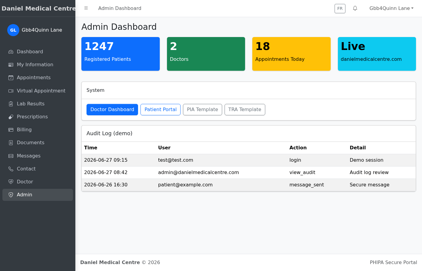Open the Billing menu item

click(38, 130)
